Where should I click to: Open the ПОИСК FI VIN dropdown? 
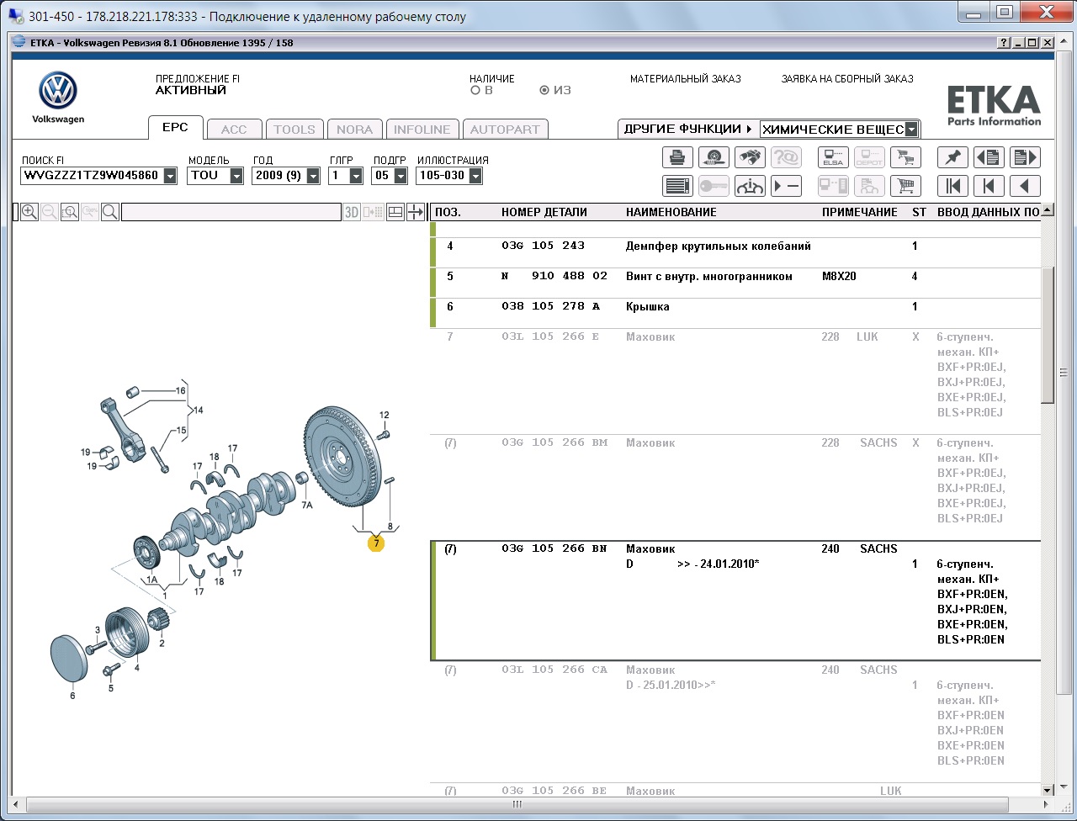[x=170, y=176]
